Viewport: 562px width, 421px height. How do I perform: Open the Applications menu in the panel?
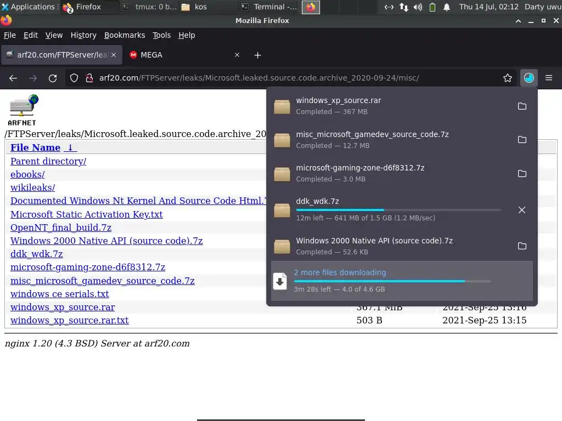pos(29,7)
